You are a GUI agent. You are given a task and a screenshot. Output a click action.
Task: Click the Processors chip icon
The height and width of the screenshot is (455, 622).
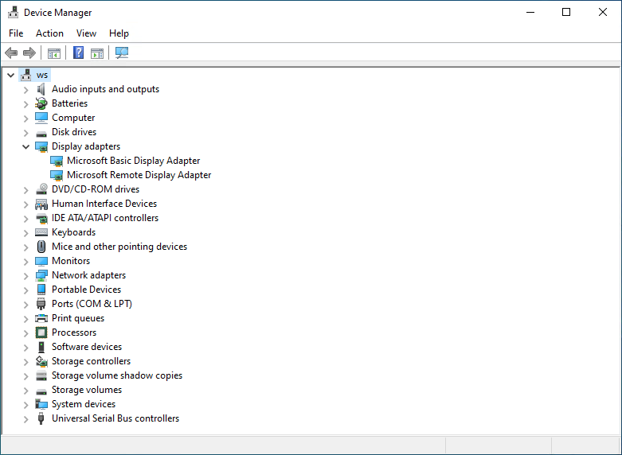coord(41,332)
